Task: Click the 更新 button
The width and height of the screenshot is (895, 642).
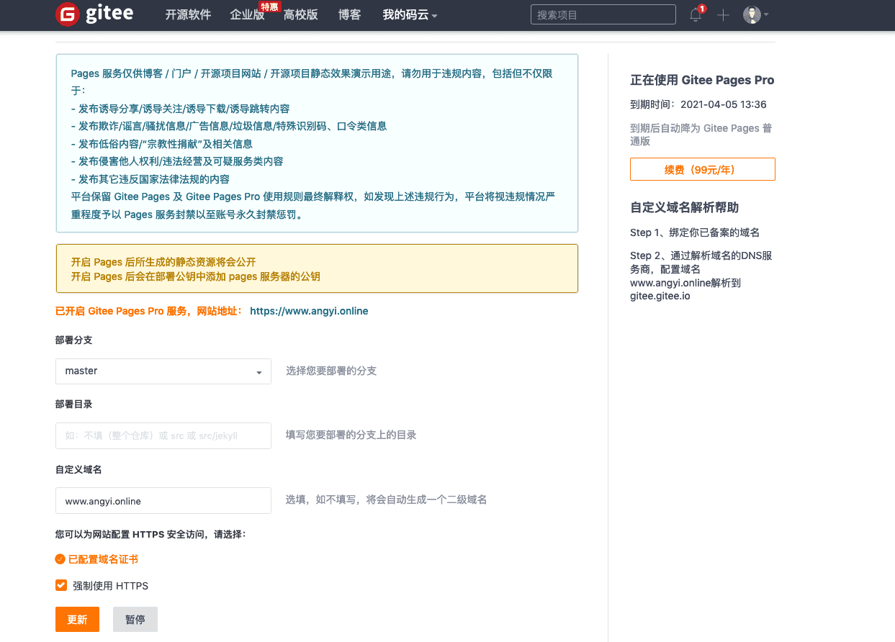Action: point(77,620)
